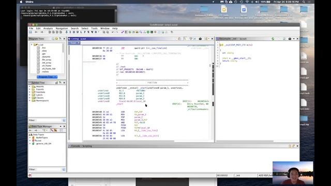Click the navigate back arrow in toolbar
The height and width of the screenshot is (186, 331).
tap(36, 32)
